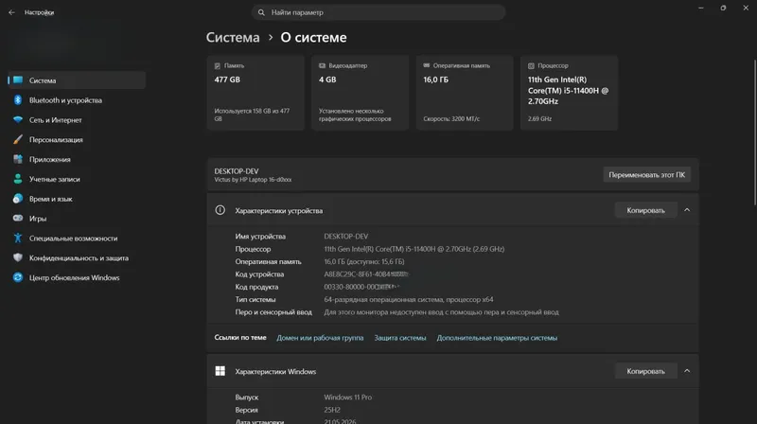Click the Учетные записи person icon

tap(18, 179)
